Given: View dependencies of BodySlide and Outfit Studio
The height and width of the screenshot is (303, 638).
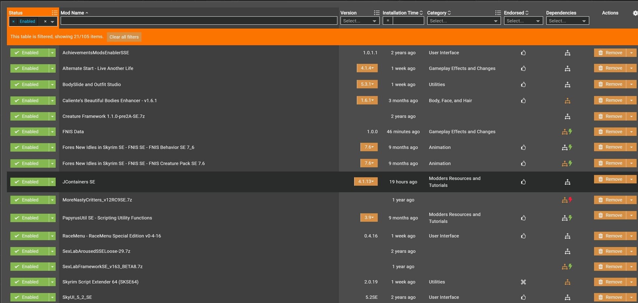Looking at the screenshot, I should 568,85.
